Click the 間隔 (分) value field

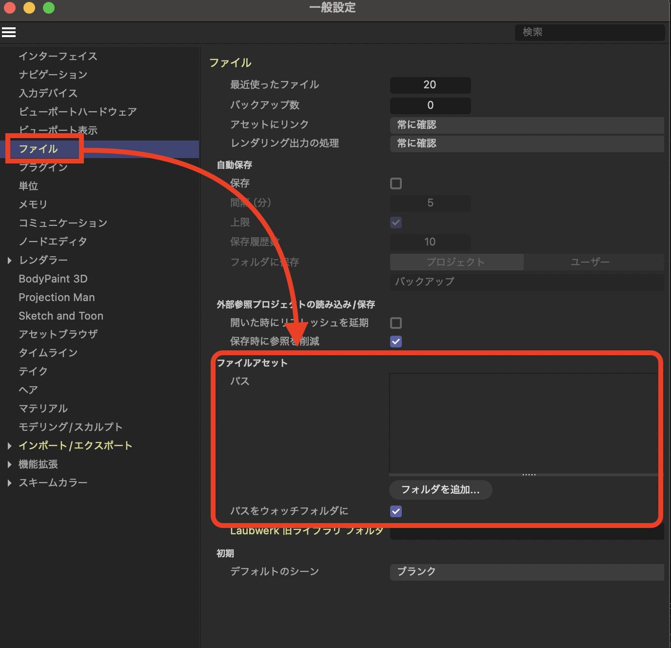point(430,203)
